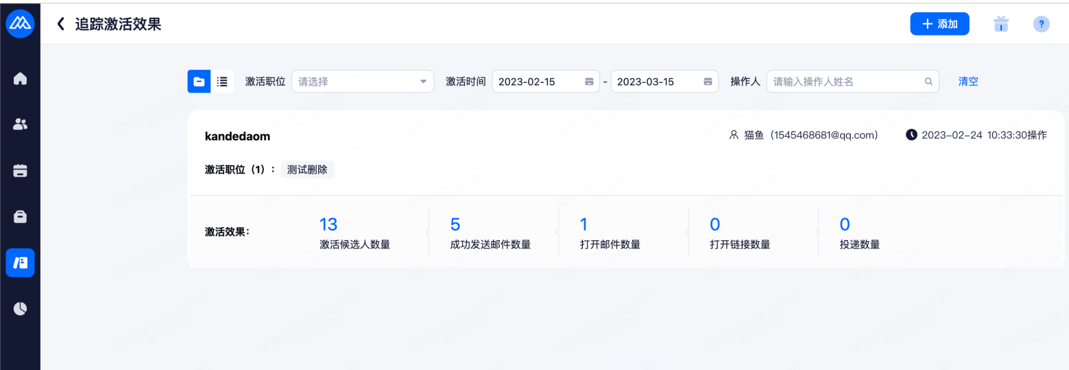Open the calendar icon in sidebar
Screen dimensions: 1069x370
(x=20, y=171)
